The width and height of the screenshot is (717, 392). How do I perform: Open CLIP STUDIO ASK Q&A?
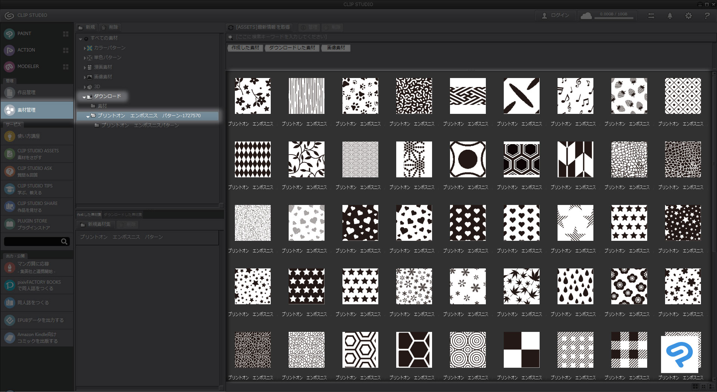point(37,171)
